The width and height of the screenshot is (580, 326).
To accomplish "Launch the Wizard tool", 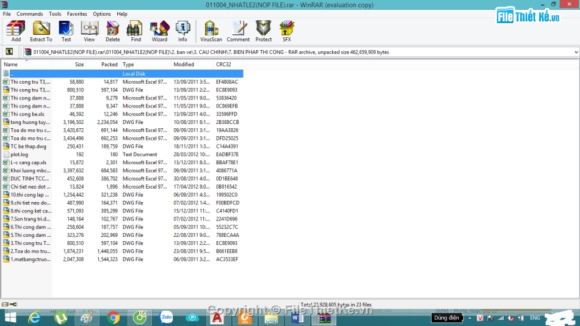I will (x=159, y=31).
